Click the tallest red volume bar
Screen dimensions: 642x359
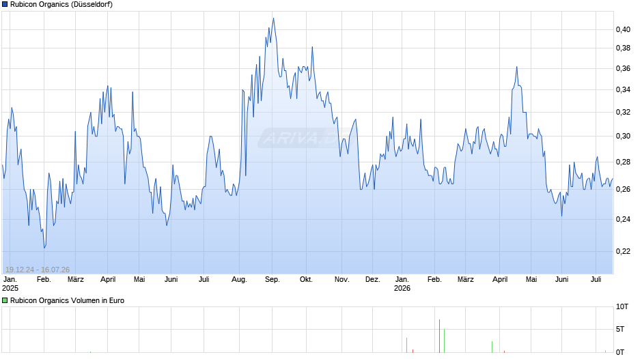[x=439, y=336]
